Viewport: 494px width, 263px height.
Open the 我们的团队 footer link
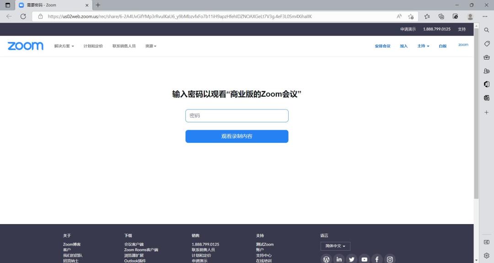click(72, 255)
